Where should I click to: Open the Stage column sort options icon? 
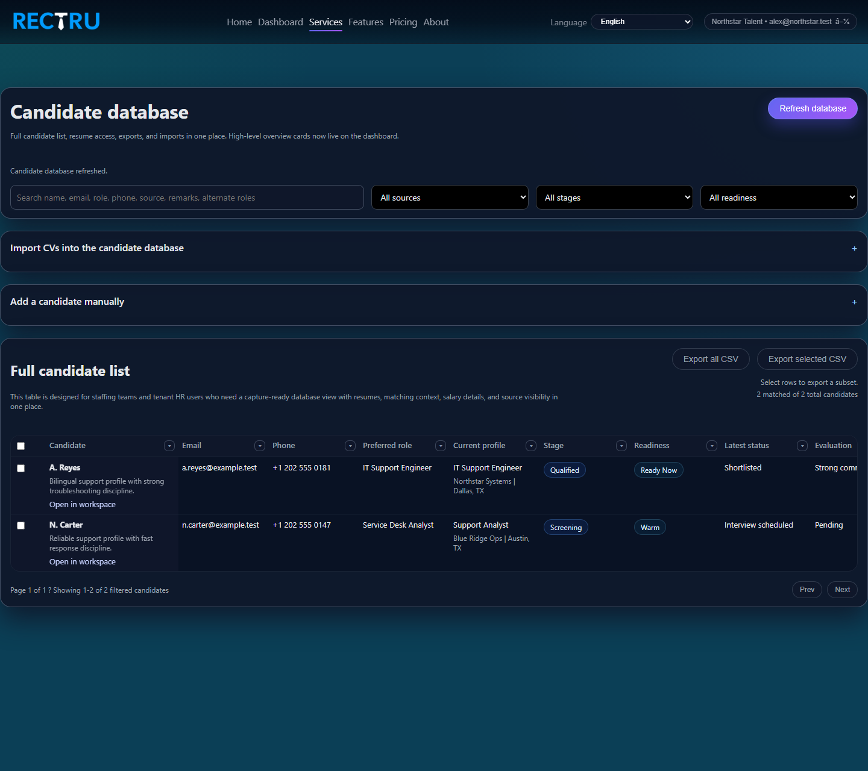tap(621, 446)
